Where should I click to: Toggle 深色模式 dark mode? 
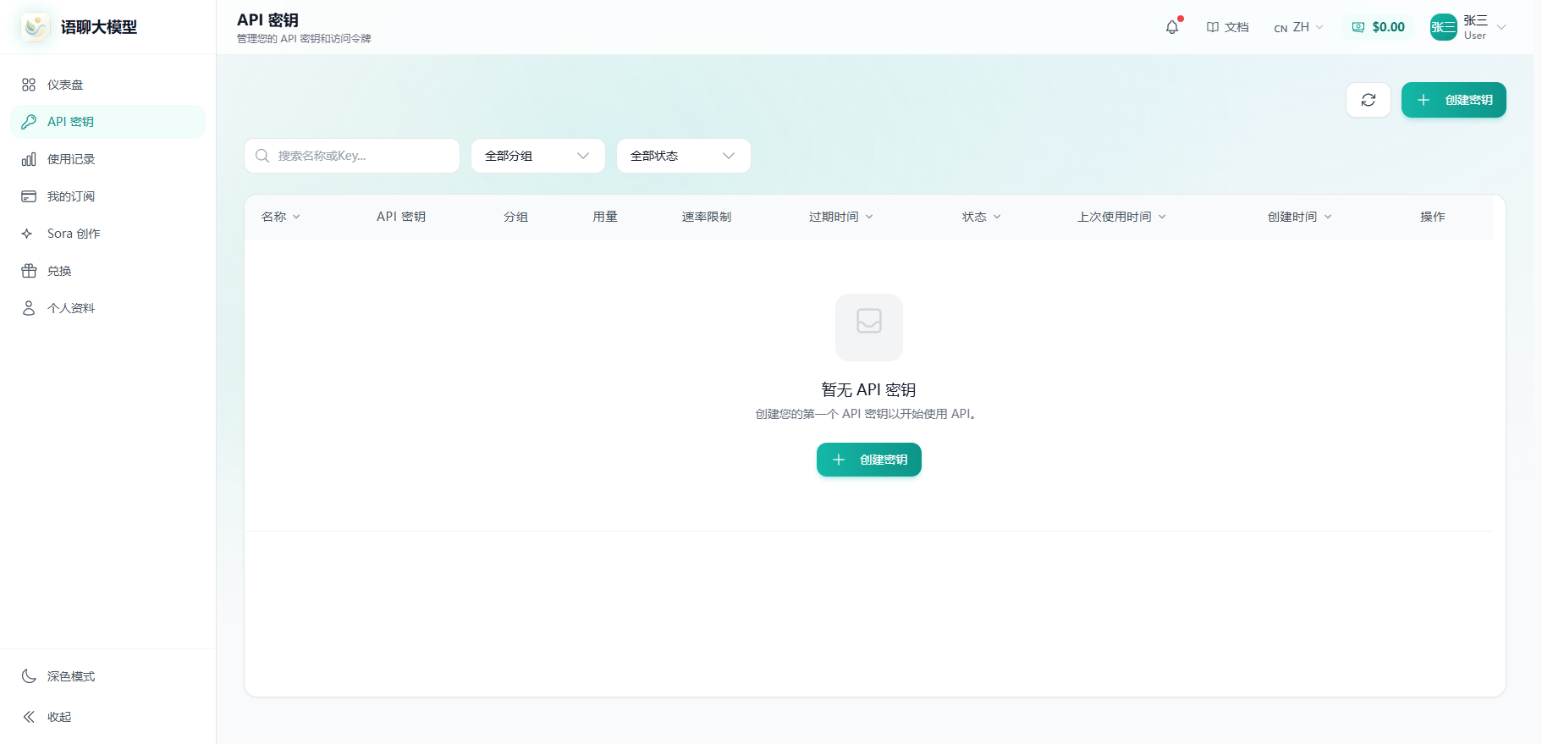[107, 676]
